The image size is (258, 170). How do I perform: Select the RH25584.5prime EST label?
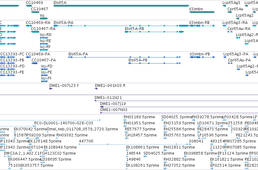179,129
